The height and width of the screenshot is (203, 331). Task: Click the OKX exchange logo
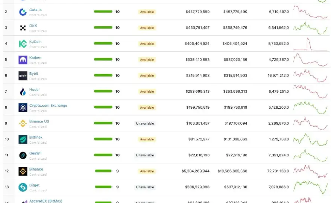coord(23,28)
